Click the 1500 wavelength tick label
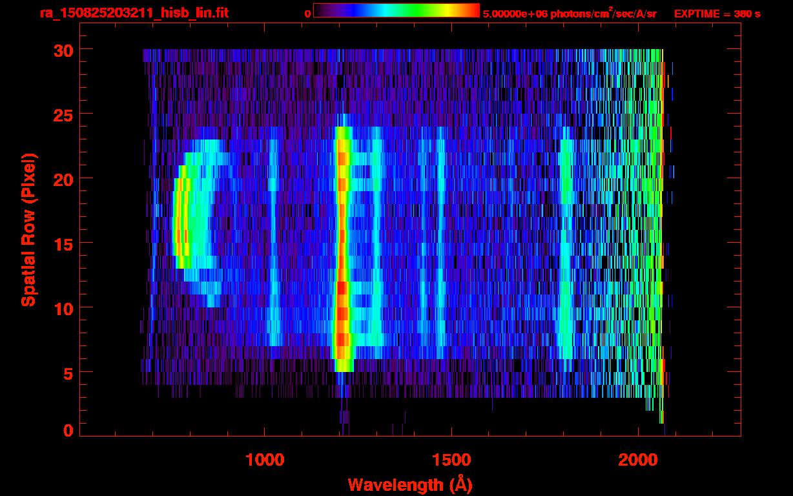The image size is (793, 496). point(451,459)
